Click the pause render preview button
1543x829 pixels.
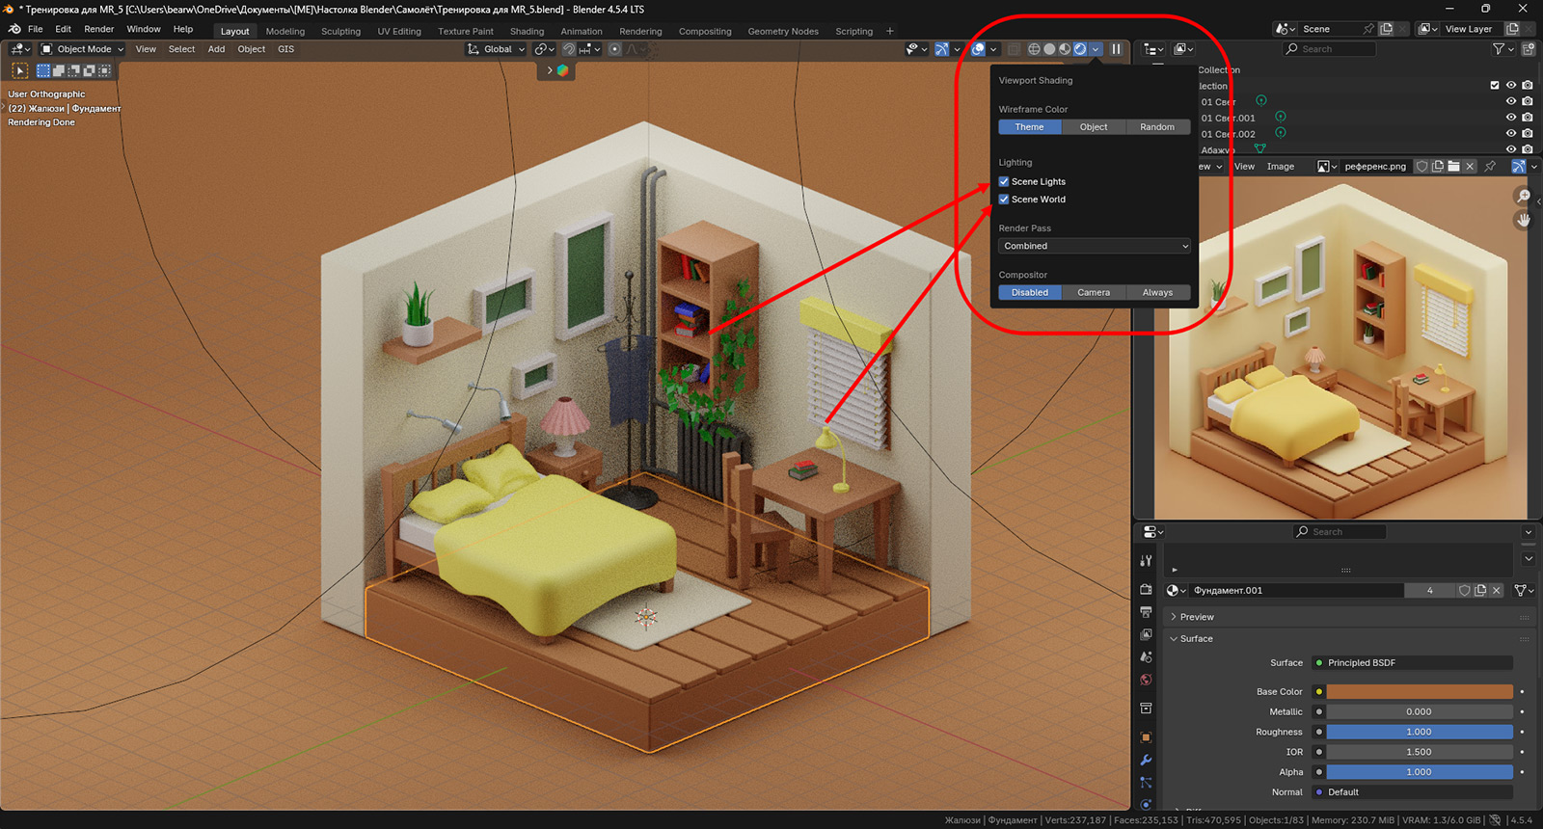coord(1116,49)
